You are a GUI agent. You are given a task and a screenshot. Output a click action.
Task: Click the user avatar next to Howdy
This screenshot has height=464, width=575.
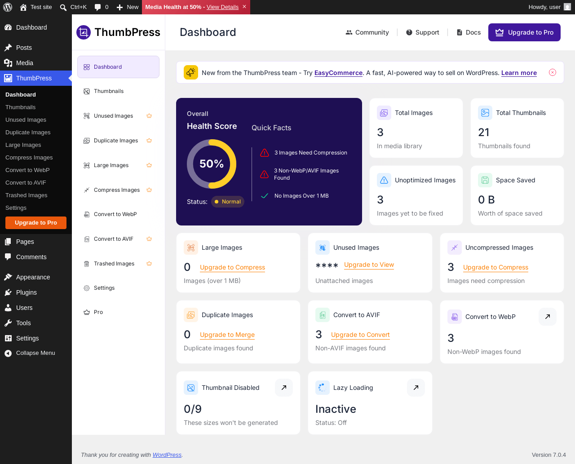tap(567, 7)
